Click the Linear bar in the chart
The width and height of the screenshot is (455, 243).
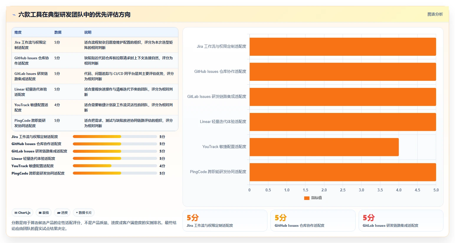pyautogui.click(x=343, y=122)
